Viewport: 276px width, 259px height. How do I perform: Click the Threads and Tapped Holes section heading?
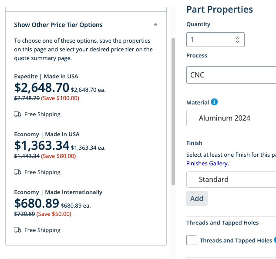pos(222,222)
